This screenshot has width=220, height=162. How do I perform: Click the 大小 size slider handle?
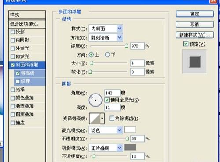tap(92, 63)
